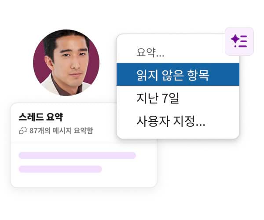The image size is (264, 220).
Task: Click the list lines inside the summary button
Action: point(243,41)
